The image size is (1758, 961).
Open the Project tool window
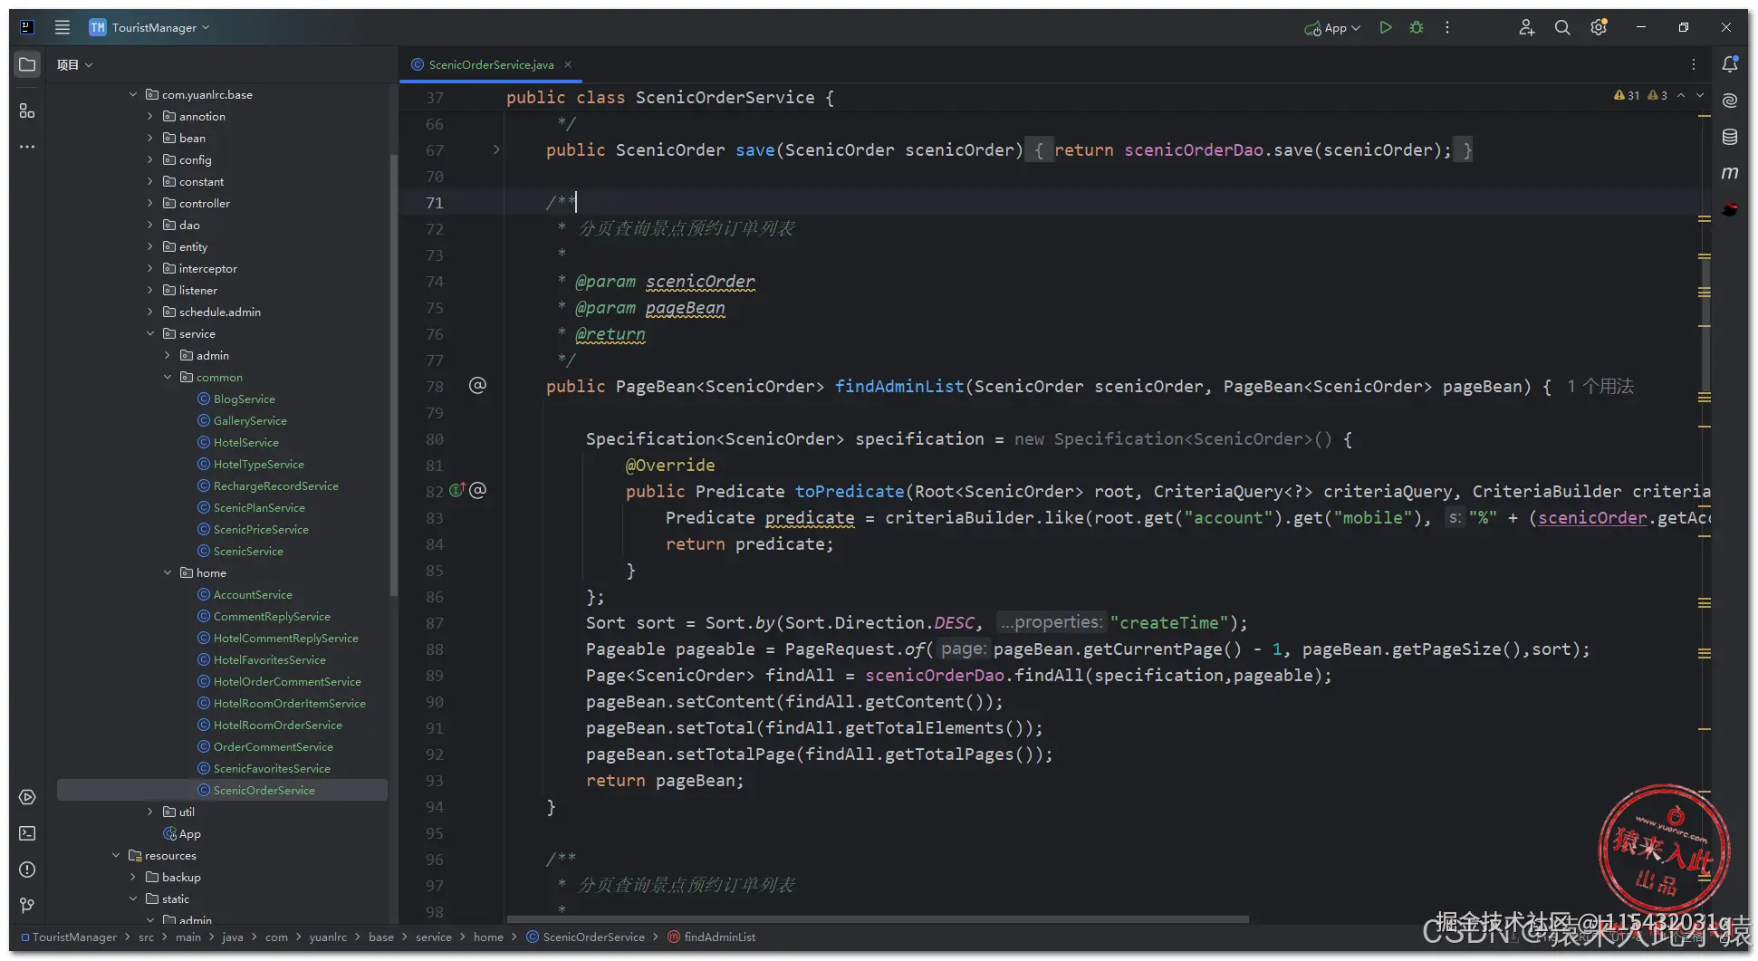click(x=27, y=64)
